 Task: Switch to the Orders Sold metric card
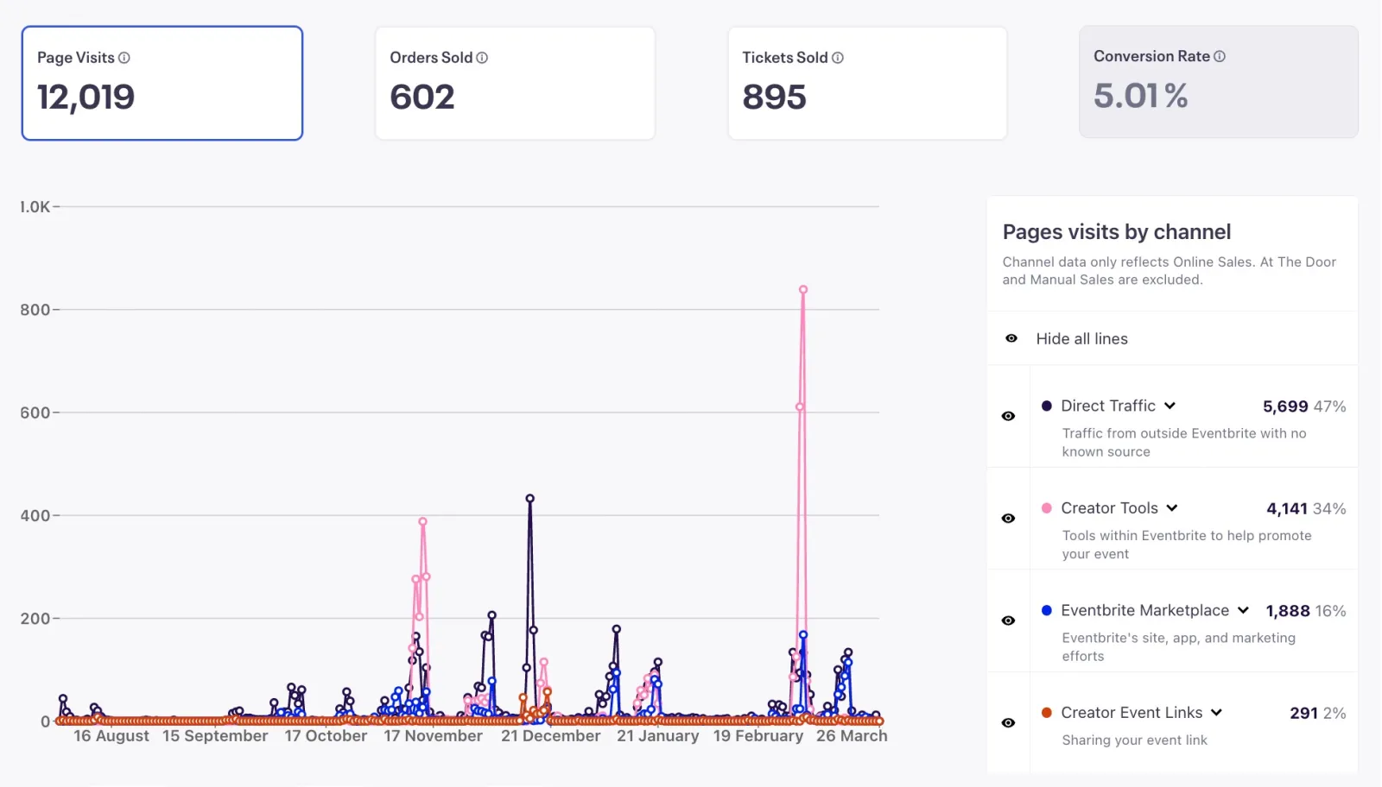(515, 82)
